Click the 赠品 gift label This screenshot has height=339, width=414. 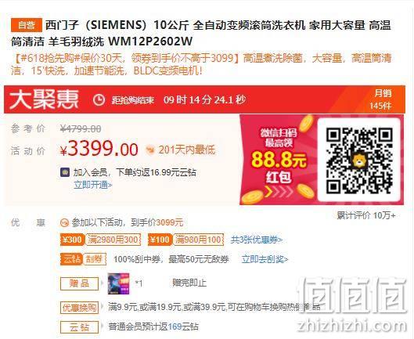click(x=80, y=283)
